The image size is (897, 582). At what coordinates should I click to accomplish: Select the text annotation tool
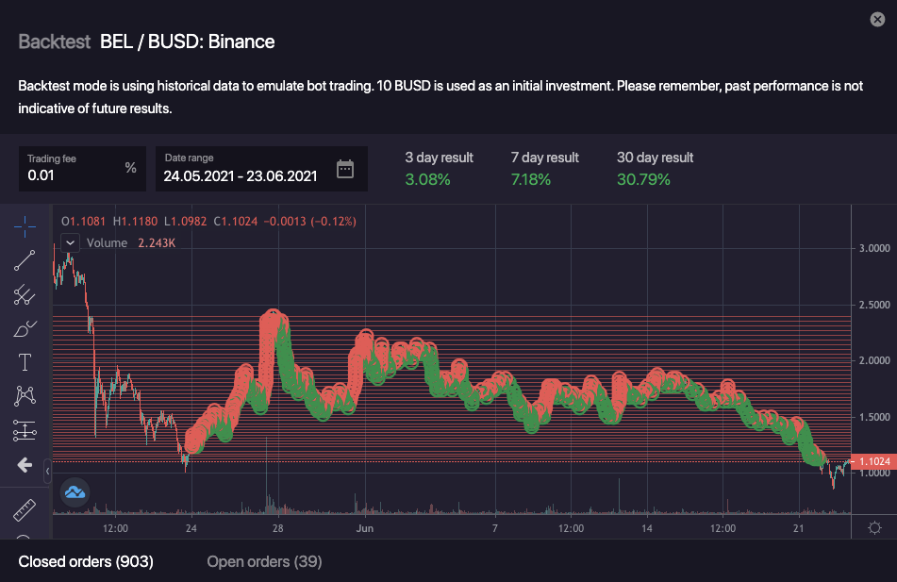pyautogui.click(x=25, y=363)
